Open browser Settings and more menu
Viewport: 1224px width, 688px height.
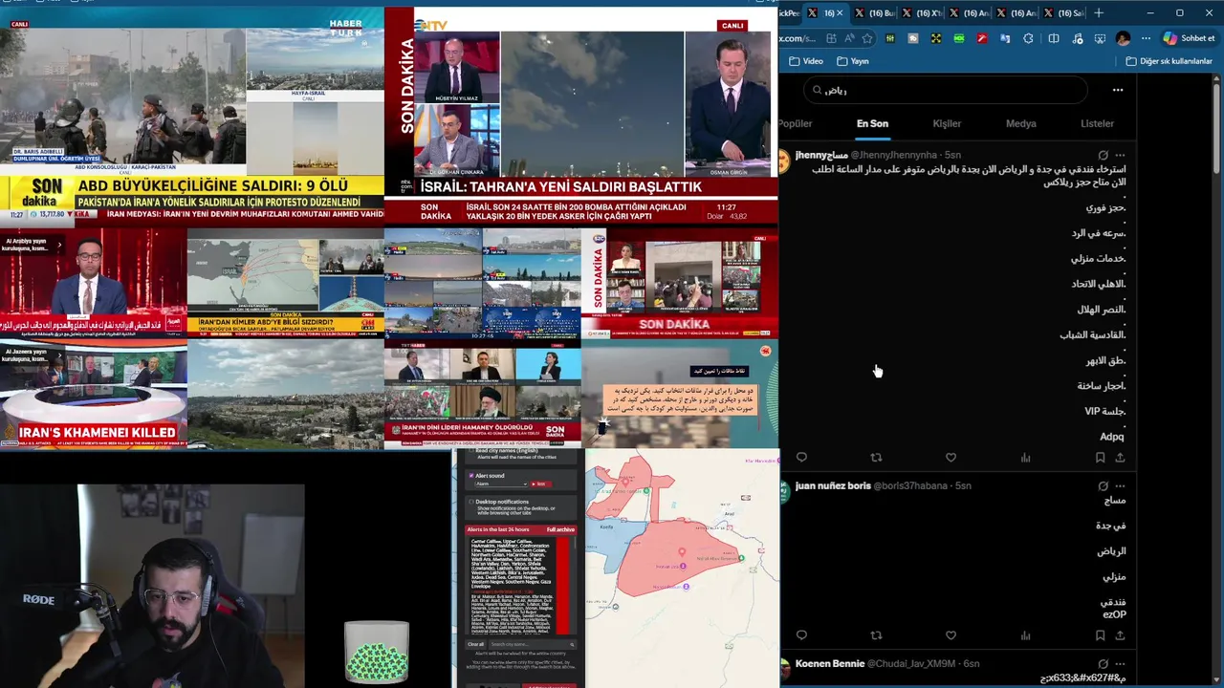click(x=1146, y=38)
